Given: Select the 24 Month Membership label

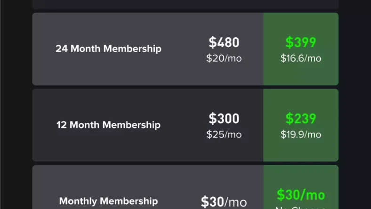Looking at the screenshot, I should pos(108,49).
